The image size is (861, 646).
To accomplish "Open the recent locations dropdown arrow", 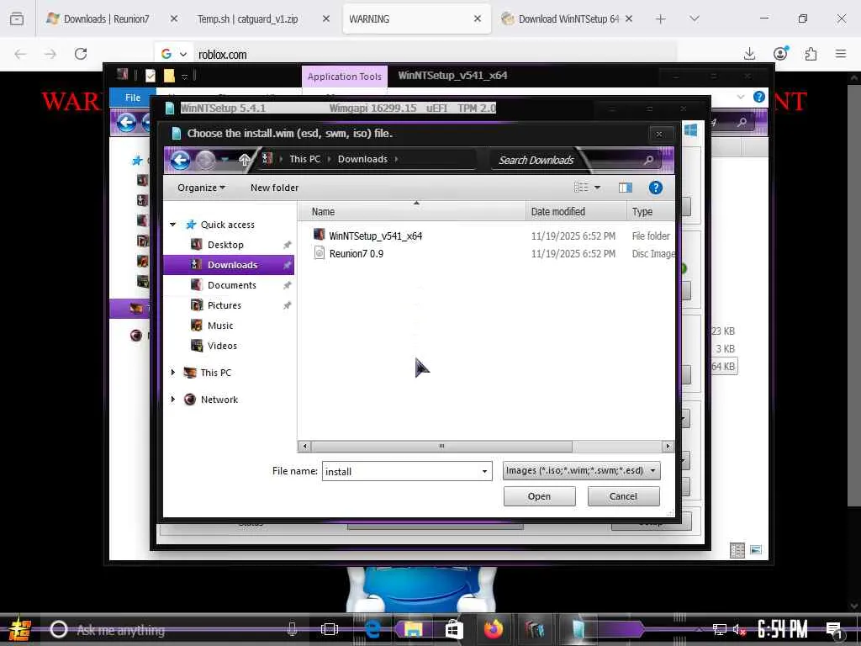I will [225, 160].
